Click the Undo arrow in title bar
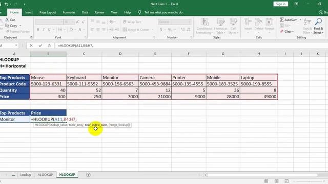The width and height of the screenshot is (328, 184). coord(6,4)
